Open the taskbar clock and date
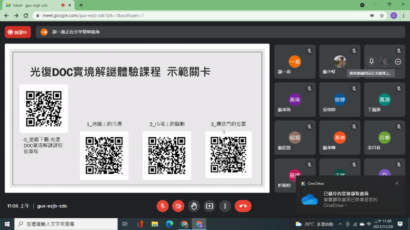Screen dimensions: 410x230 pyautogui.click(x=383, y=224)
